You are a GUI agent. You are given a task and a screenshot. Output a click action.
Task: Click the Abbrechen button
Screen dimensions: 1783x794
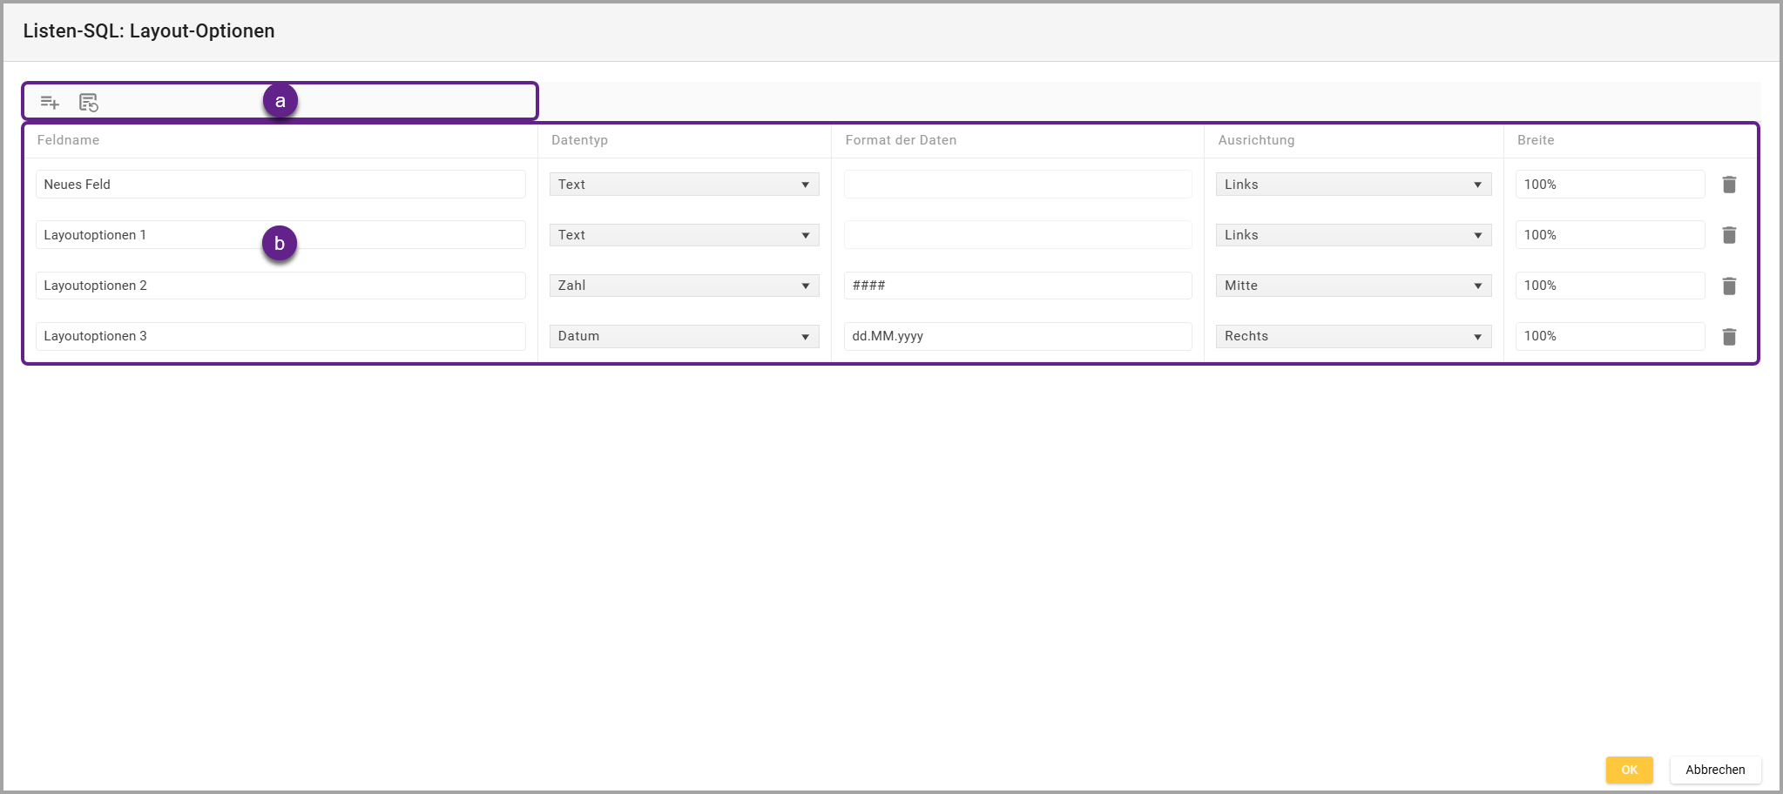click(x=1714, y=770)
